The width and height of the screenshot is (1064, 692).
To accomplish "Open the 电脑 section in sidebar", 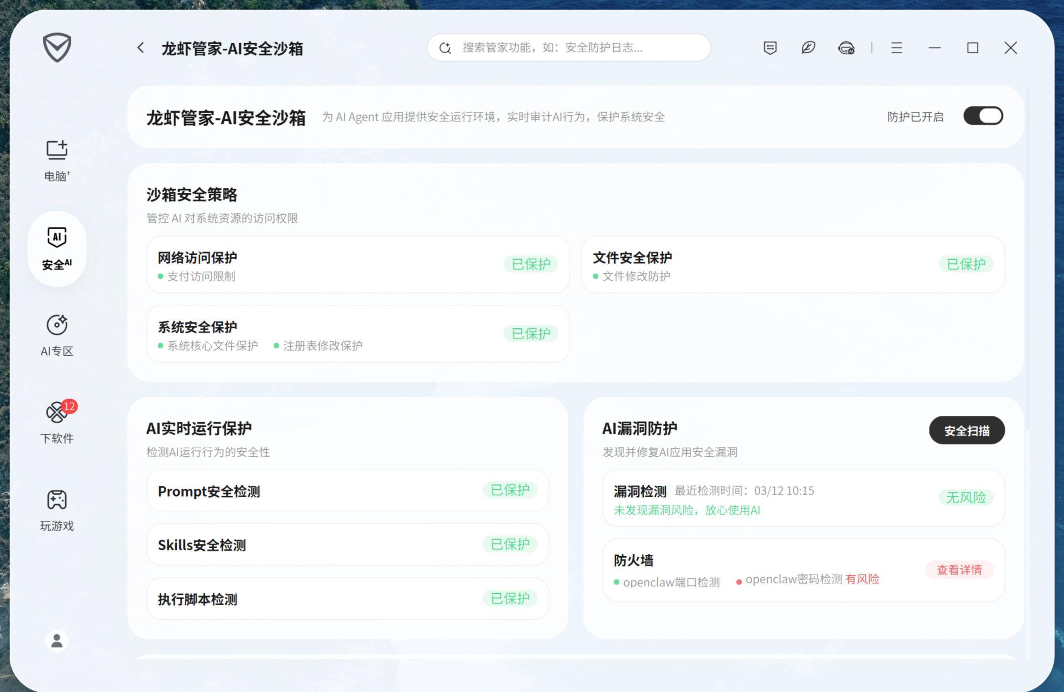I will tap(57, 160).
